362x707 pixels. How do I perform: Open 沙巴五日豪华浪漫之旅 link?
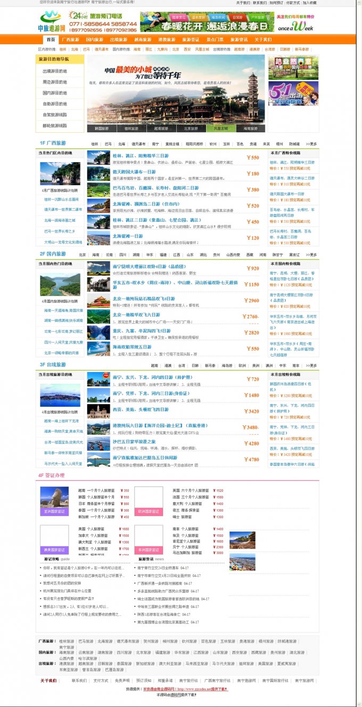point(134,441)
